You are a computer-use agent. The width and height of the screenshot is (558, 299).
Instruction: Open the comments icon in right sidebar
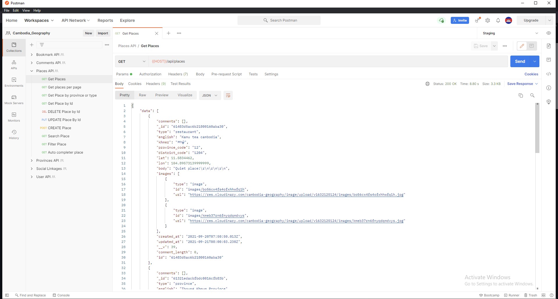click(549, 60)
